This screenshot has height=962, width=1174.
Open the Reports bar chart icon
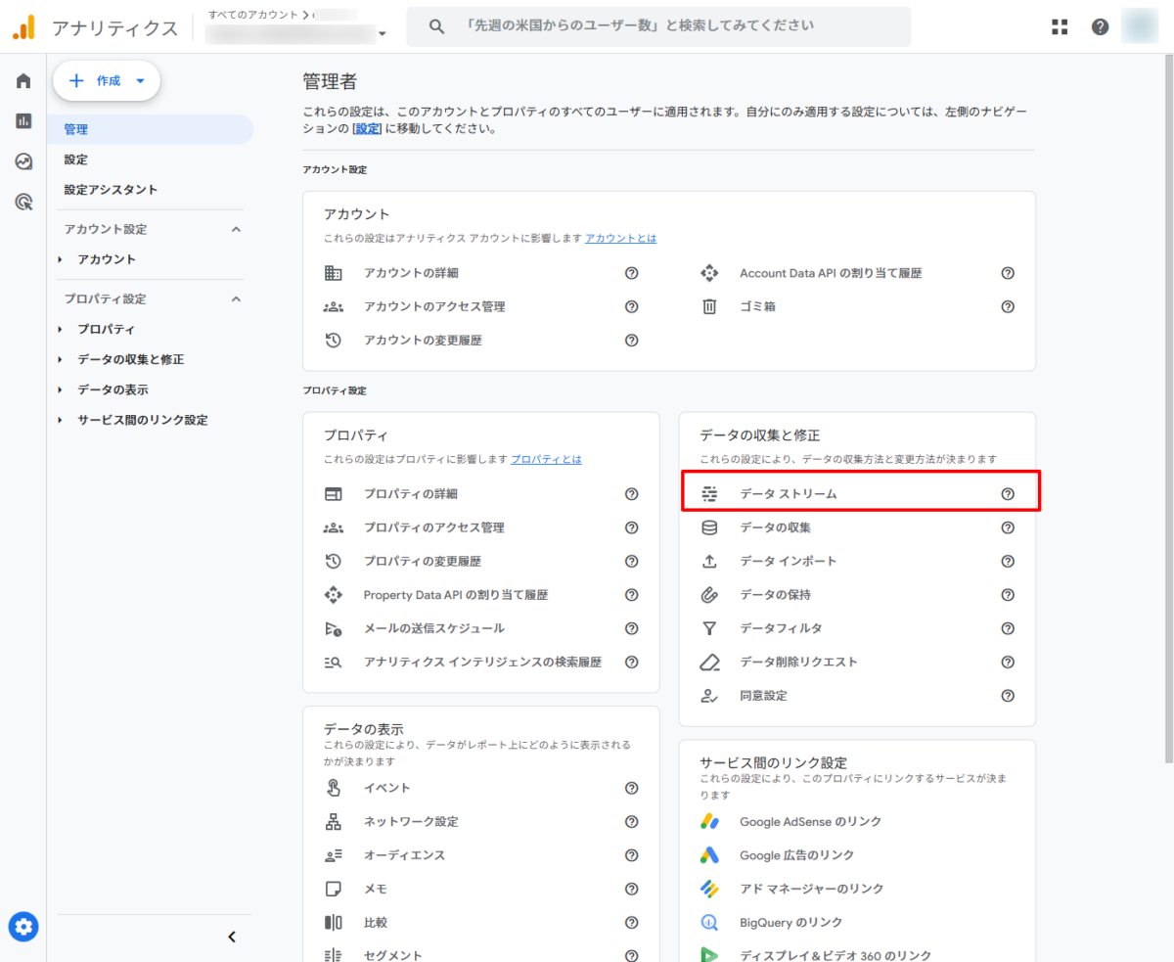[x=23, y=121]
